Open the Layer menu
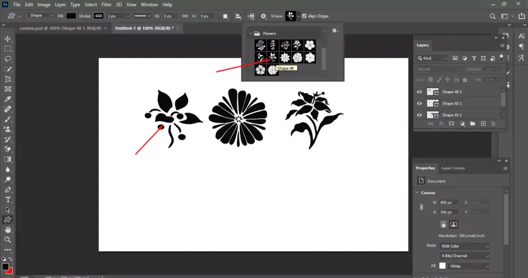This screenshot has height=278, width=528. (x=60, y=5)
